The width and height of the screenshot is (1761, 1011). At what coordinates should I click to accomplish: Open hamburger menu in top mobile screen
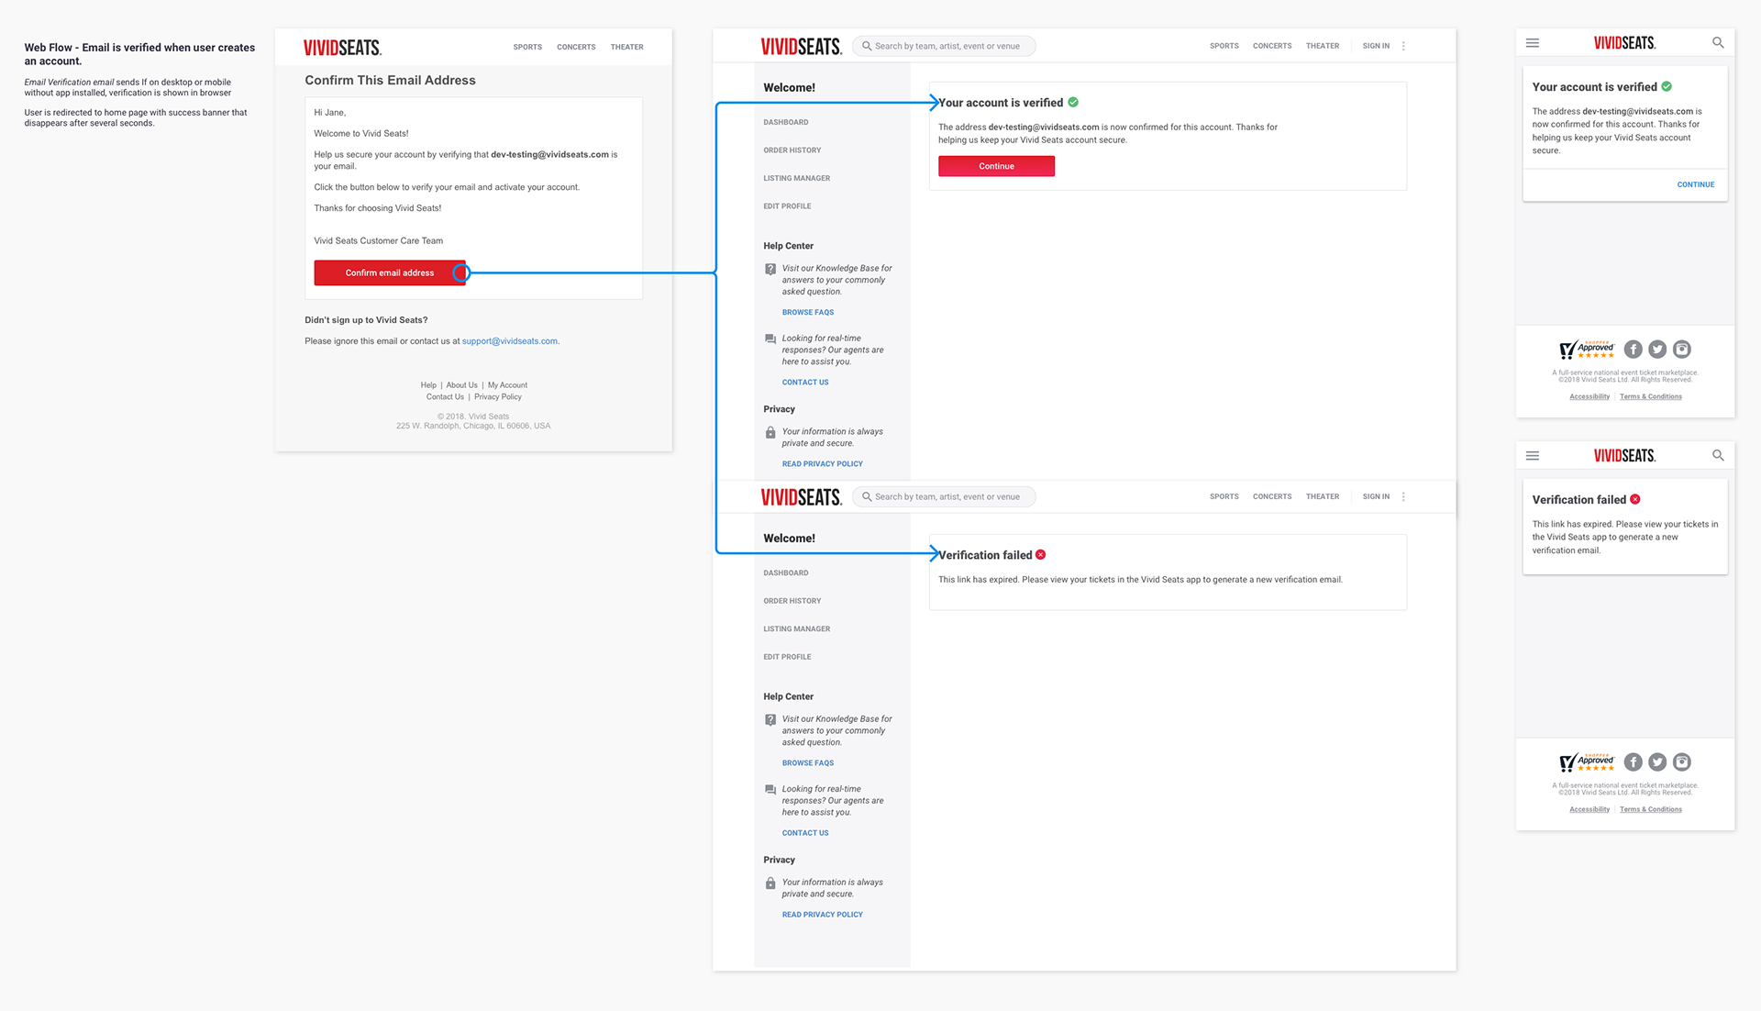[x=1533, y=43]
